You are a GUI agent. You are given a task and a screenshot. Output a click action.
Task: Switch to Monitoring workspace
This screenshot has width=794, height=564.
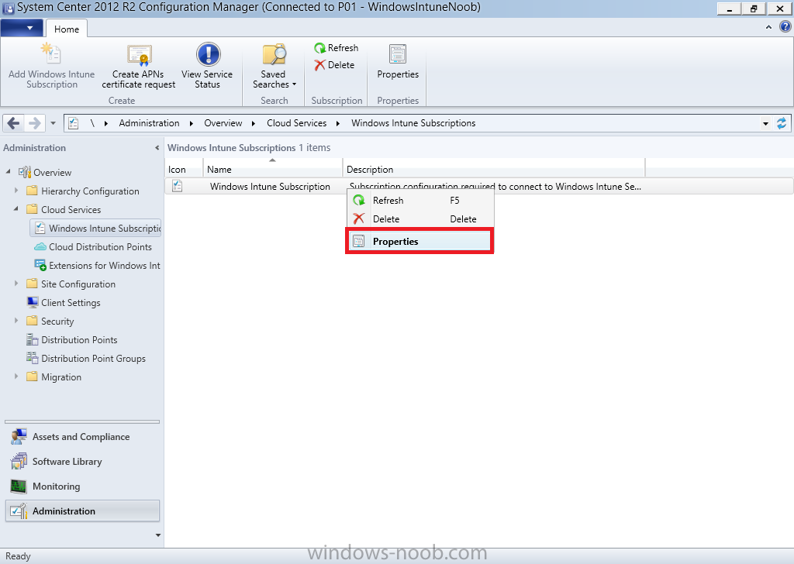[82, 486]
